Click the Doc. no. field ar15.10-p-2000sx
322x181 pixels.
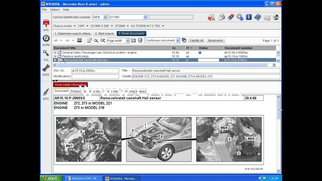pos(95,71)
